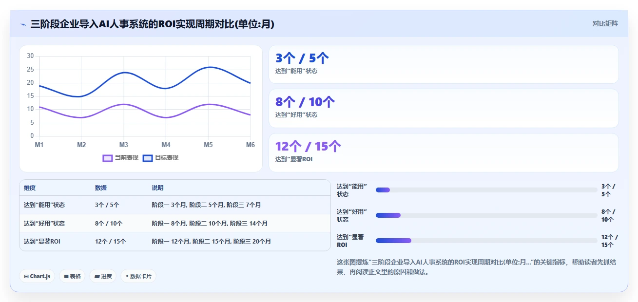The image size is (638, 302).
Task: Click the lightning icon beside the title
Action: [x=23, y=24]
